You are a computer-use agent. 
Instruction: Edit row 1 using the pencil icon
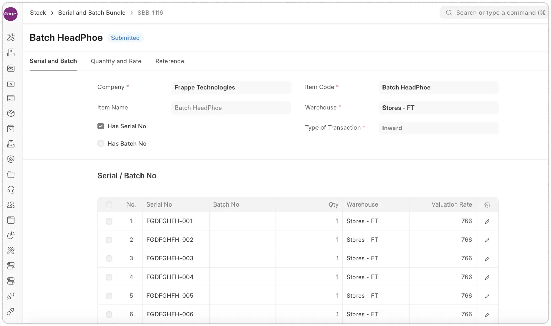(487, 222)
